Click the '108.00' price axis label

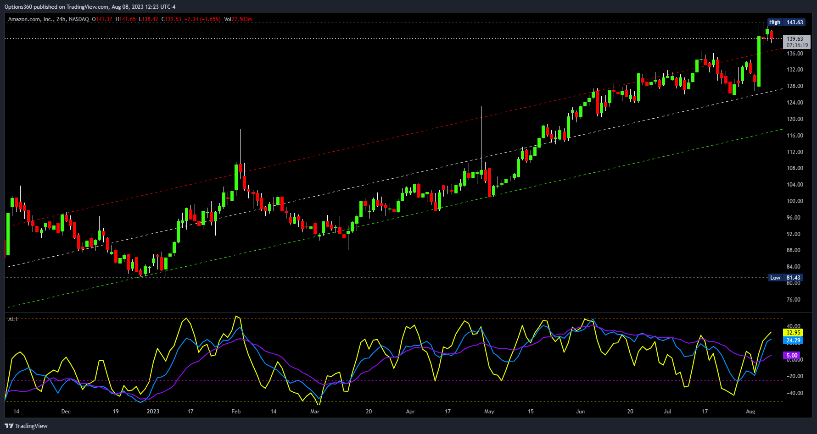(795, 168)
